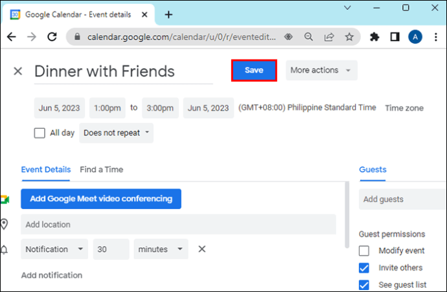Open the More actions dropdown
Screen dimensions: 447x292
coord(322,70)
